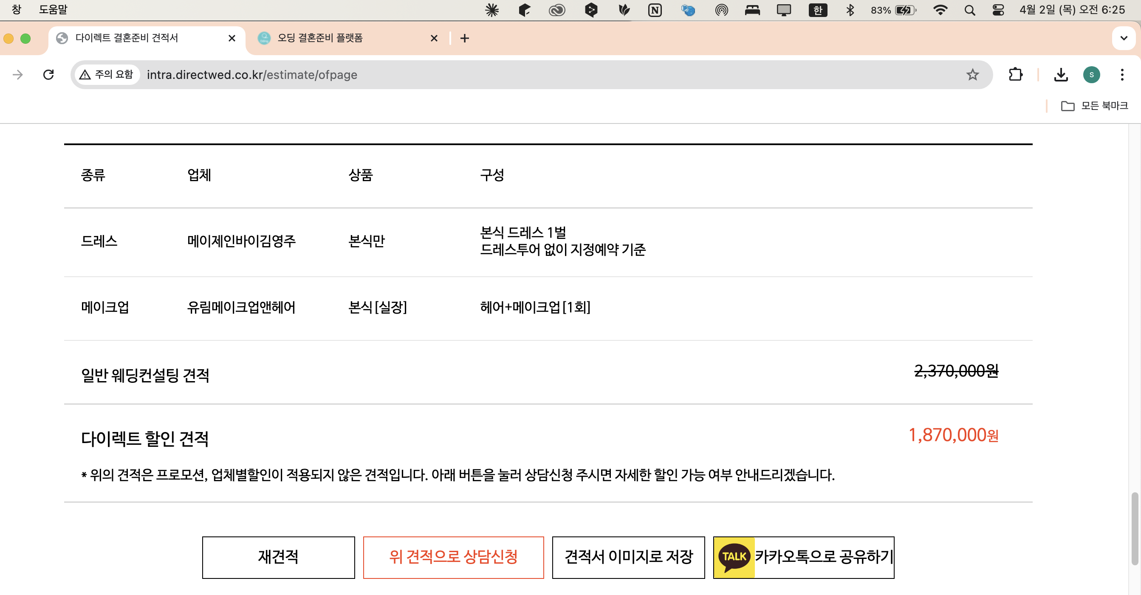Open site security info labeled 주의 요함
Image resolution: width=1141 pixels, height=595 pixels.
[106, 74]
